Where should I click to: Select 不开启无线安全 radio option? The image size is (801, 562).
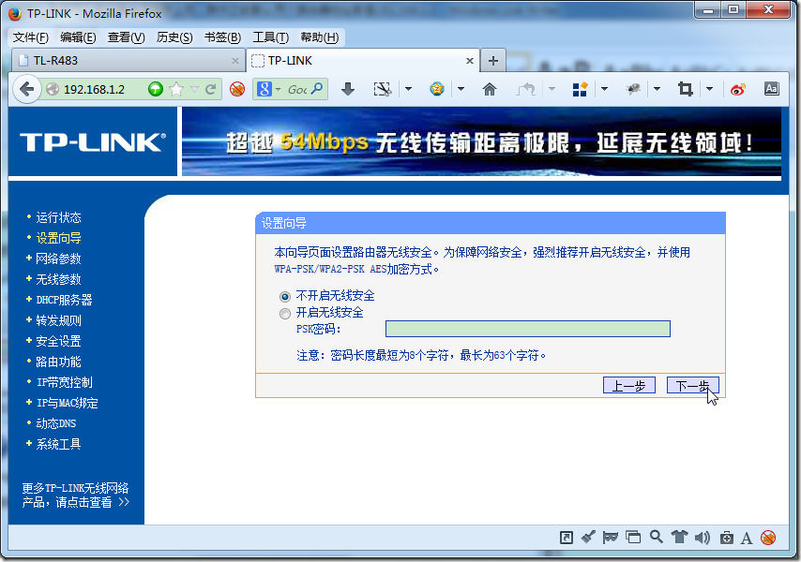[x=285, y=296]
